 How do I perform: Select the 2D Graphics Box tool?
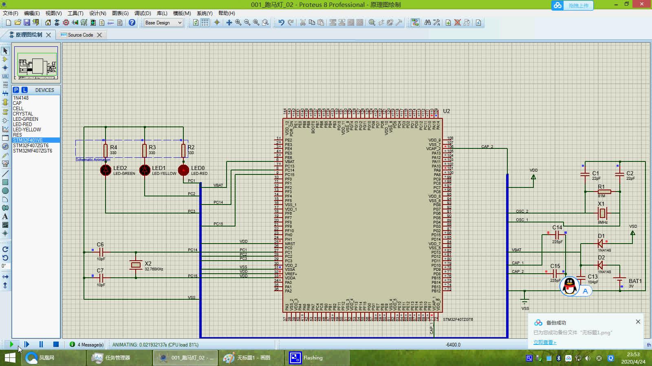coord(5,182)
